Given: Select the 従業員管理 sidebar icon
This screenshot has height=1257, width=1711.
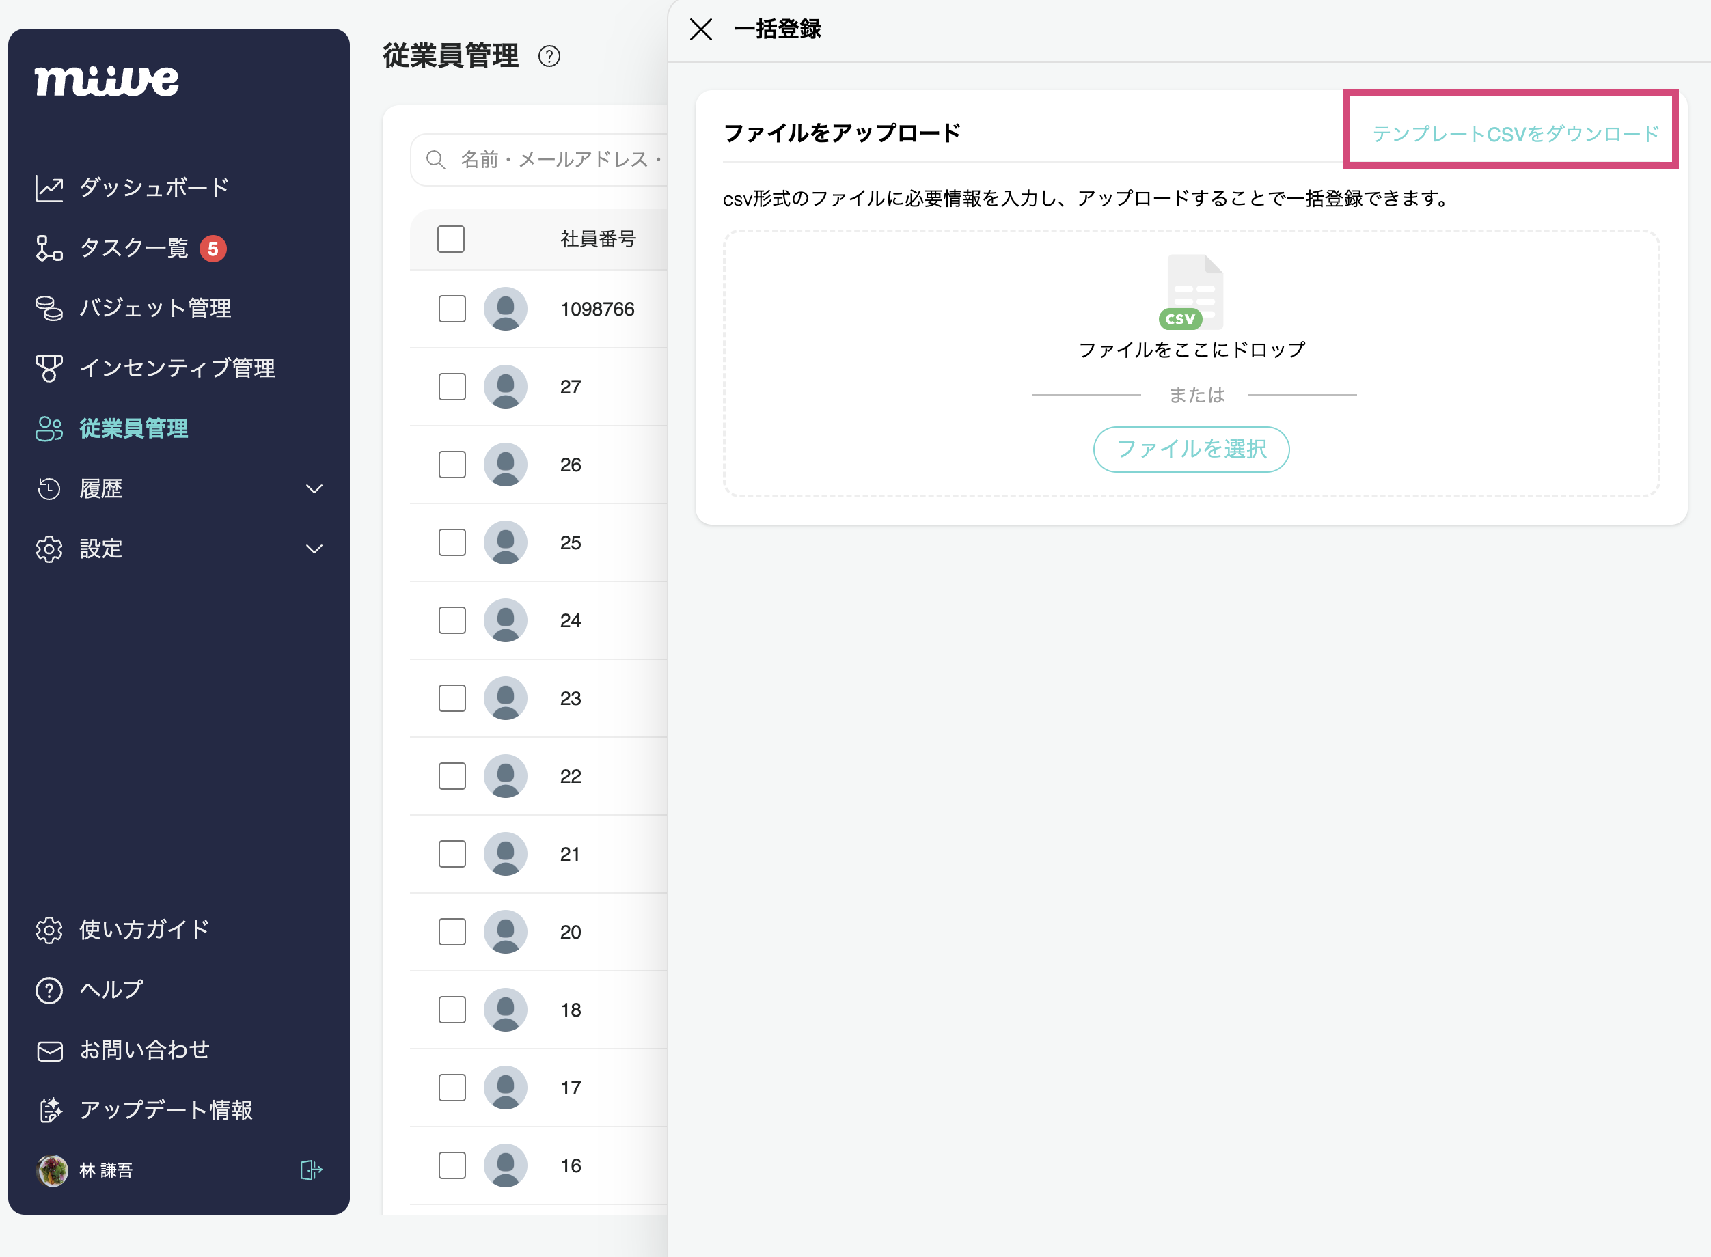Looking at the screenshot, I should click(49, 428).
